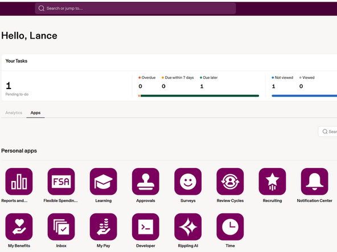Click the 'Rippling AI' label text

pyautogui.click(x=188, y=246)
